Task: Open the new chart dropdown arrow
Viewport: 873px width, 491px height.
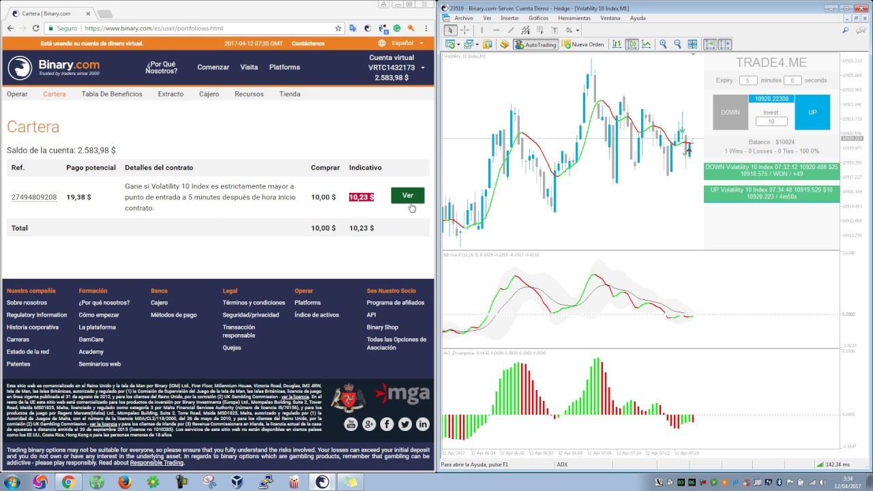Action: point(459,44)
